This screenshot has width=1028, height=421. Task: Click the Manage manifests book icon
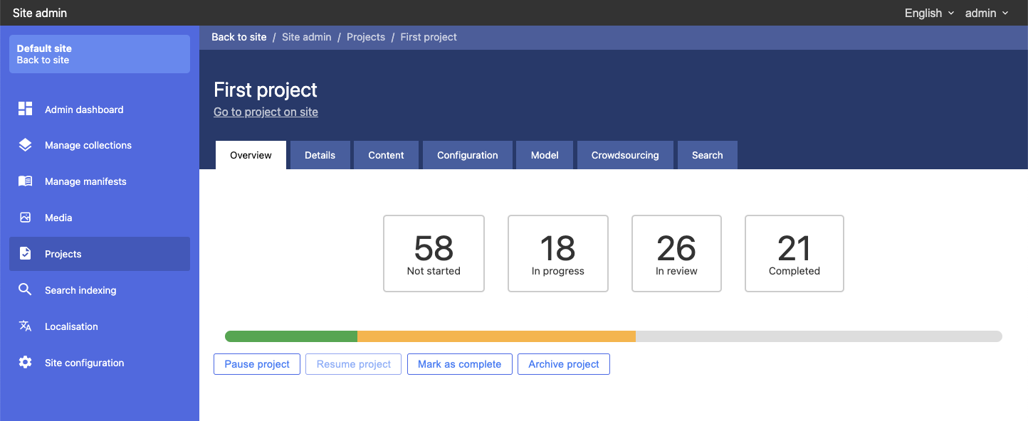tap(26, 181)
